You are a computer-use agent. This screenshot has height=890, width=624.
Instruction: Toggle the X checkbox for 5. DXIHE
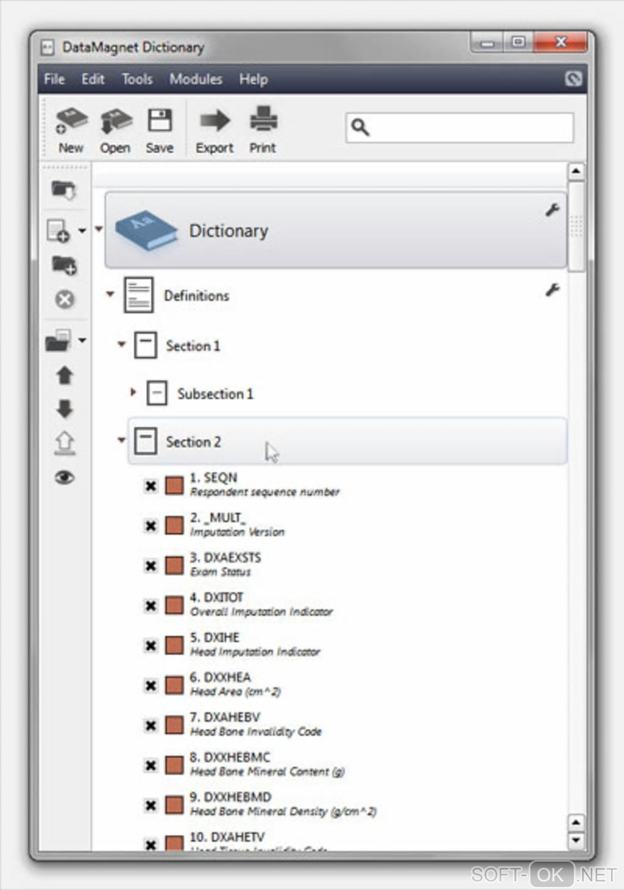click(150, 645)
